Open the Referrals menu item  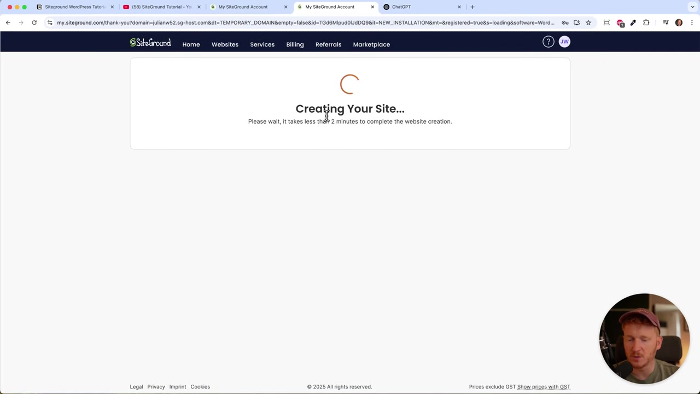pos(328,44)
